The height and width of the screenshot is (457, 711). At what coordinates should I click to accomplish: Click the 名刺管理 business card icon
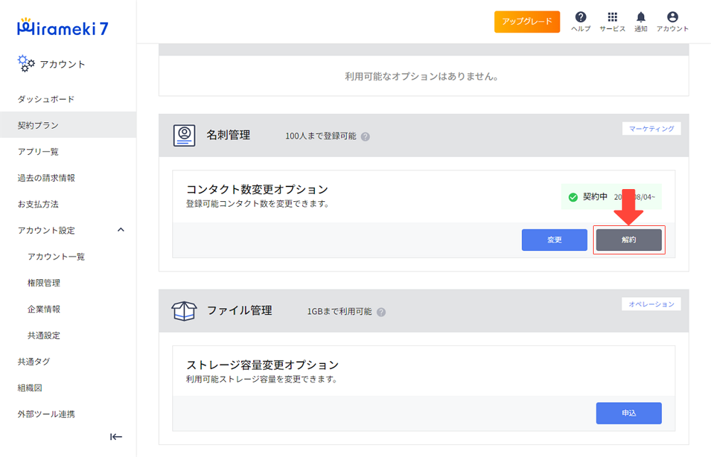(x=184, y=135)
